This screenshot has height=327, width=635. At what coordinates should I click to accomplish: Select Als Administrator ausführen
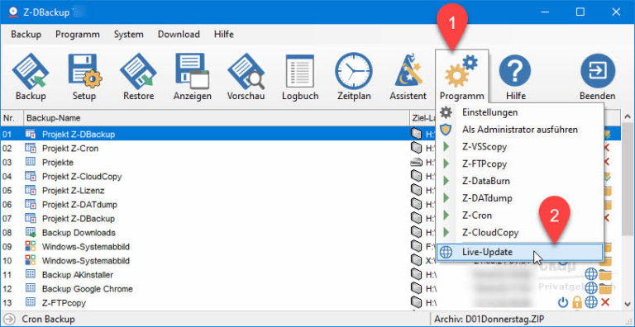tap(520, 130)
